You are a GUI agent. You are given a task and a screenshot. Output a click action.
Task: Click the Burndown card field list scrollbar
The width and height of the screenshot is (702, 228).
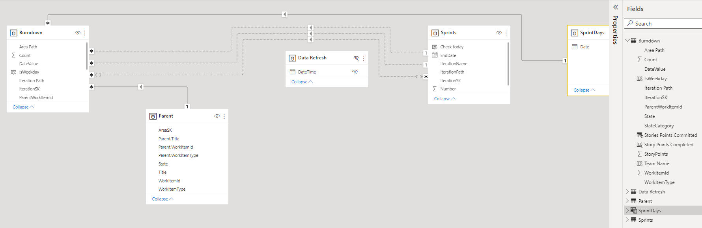coord(87,56)
